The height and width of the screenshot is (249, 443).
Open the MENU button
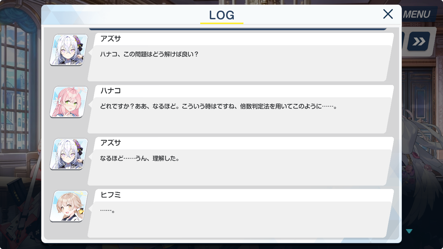click(x=416, y=15)
